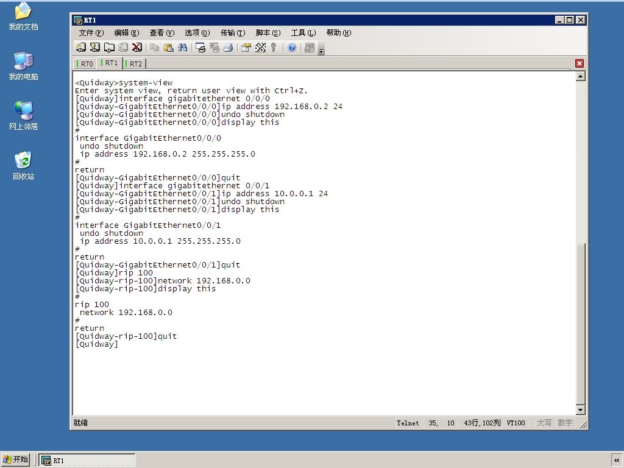Click 'ip address 10.0.0.1 255.255.255.0' line
The image size is (624, 468).
click(160, 241)
